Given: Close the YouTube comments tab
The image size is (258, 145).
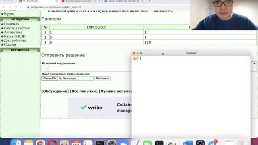Looking at the screenshot, I should pyautogui.click(x=100, y=1).
